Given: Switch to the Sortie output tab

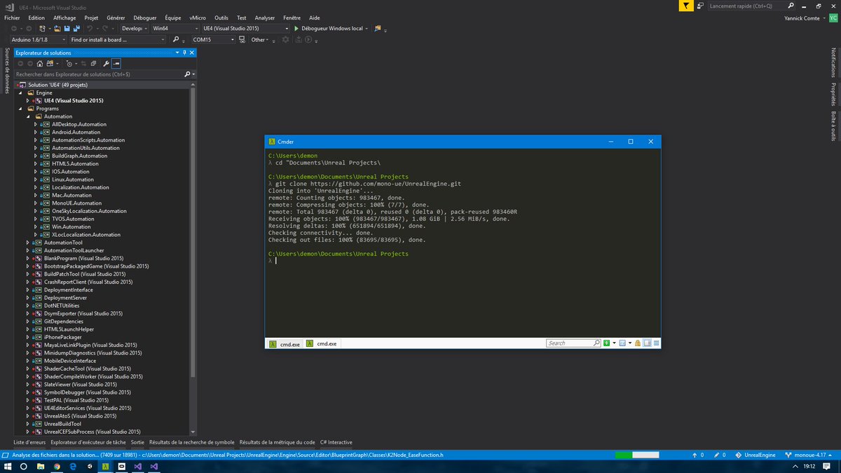Looking at the screenshot, I should coord(137,442).
